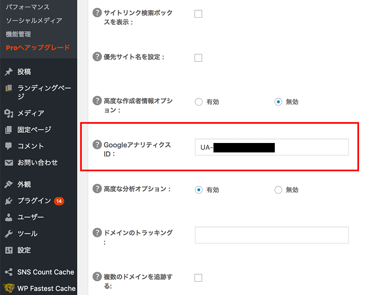The width and height of the screenshot is (366, 295).
Task: Enable 有効 for 高度な作成者情報オプション
Action: [x=199, y=102]
